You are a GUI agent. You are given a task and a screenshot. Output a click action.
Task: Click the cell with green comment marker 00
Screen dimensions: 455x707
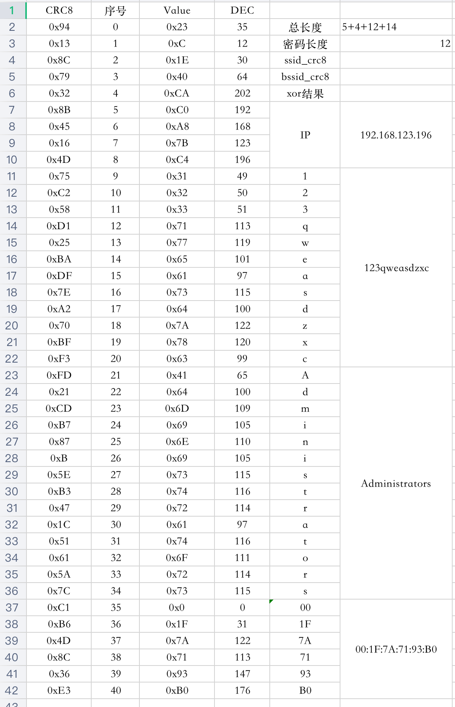[305, 607]
